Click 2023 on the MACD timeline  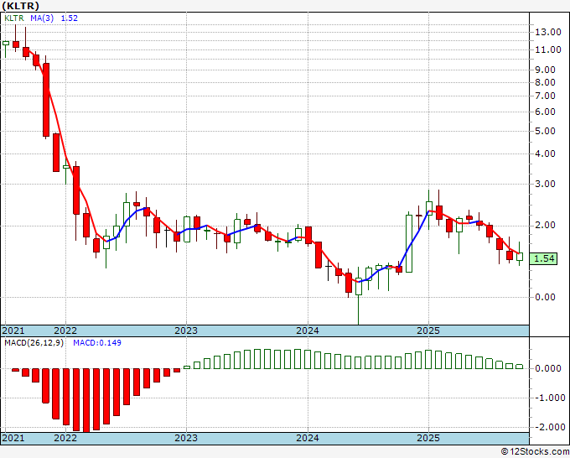[186, 438]
